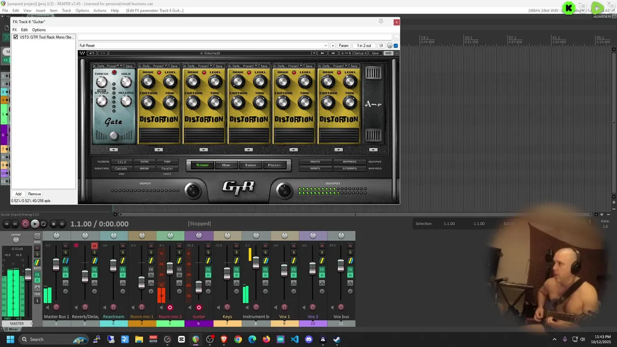617x347 pixels.
Task: Undo in the GTR plugin toolbar
Action: (x=92, y=53)
